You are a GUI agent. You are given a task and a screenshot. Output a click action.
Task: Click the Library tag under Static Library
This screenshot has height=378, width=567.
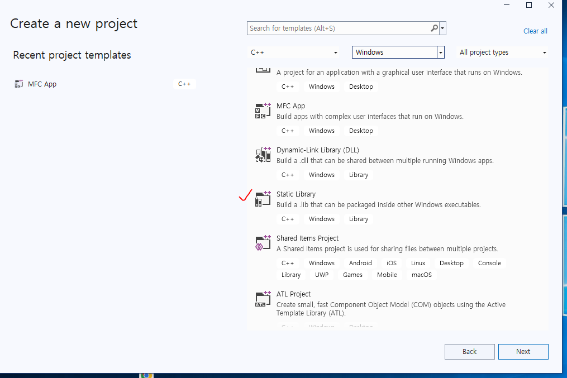[358, 219]
